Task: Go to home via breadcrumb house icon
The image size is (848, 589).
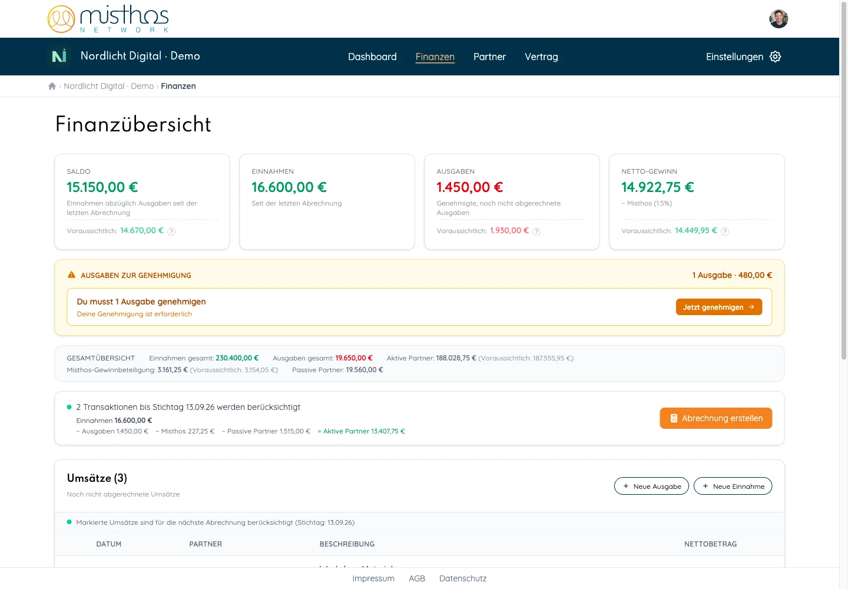Action: coord(52,86)
